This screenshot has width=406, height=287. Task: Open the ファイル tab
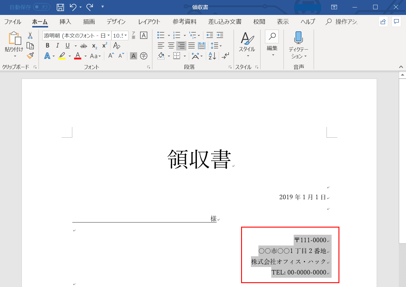tap(13, 22)
